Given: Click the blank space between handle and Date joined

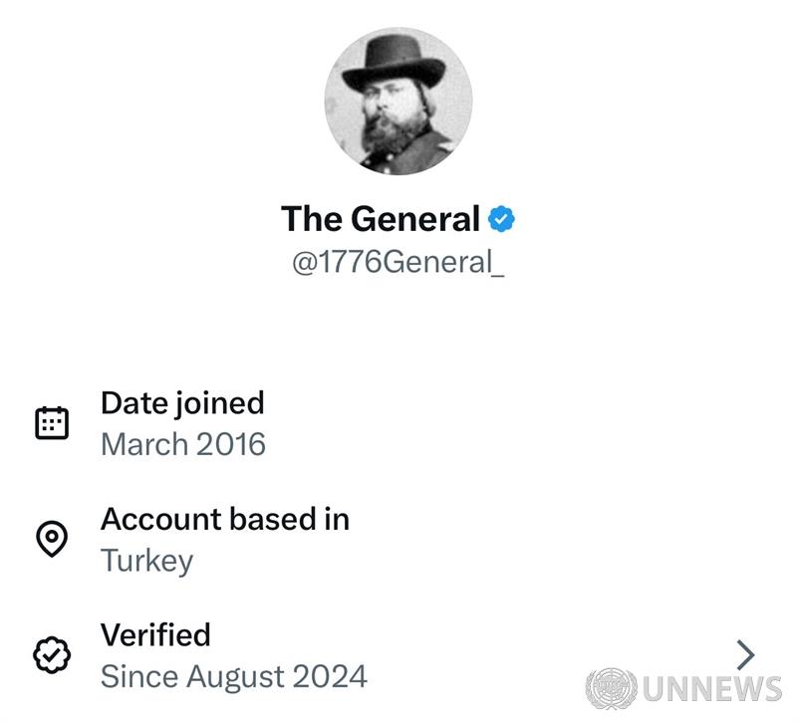Looking at the screenshot, I should click(398, 329).
